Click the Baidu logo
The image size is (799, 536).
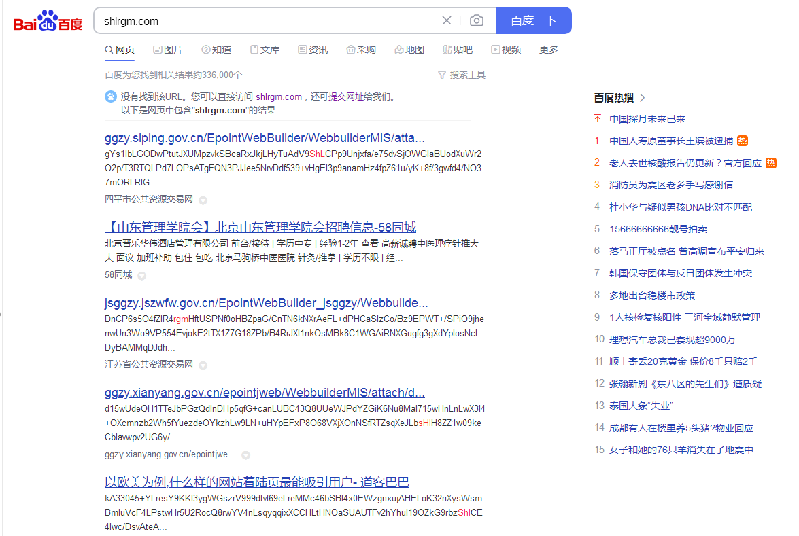(x=48, y=21)
